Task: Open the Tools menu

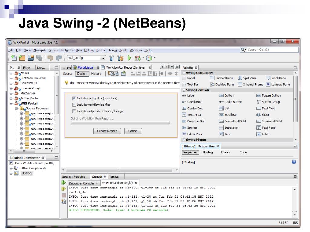Action: coord(123,50)
